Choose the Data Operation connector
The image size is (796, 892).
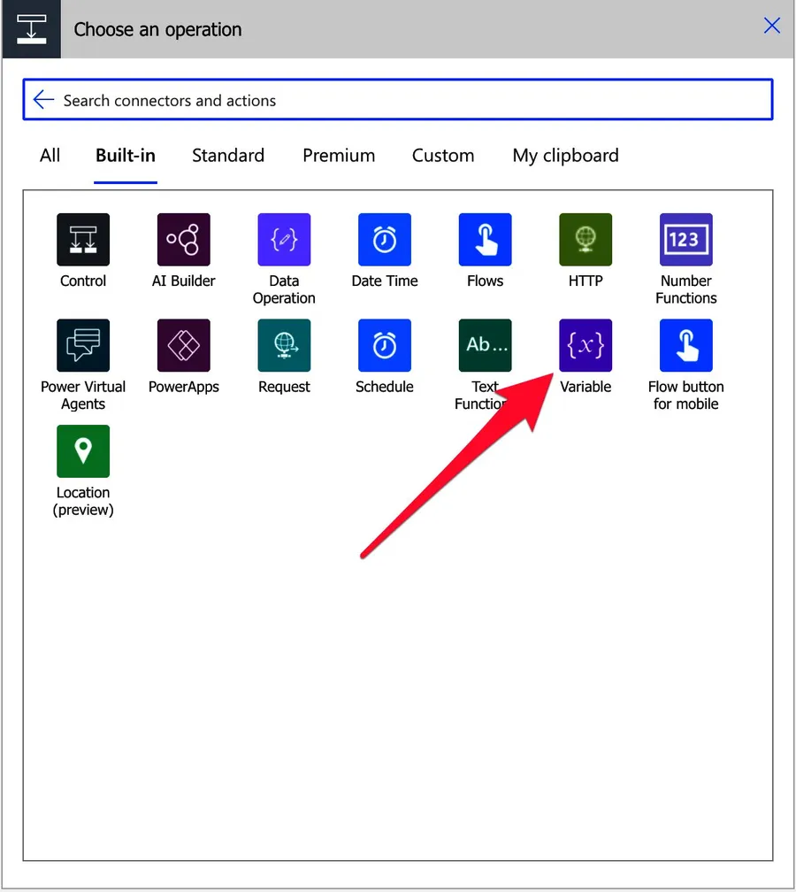coord(284,240)
